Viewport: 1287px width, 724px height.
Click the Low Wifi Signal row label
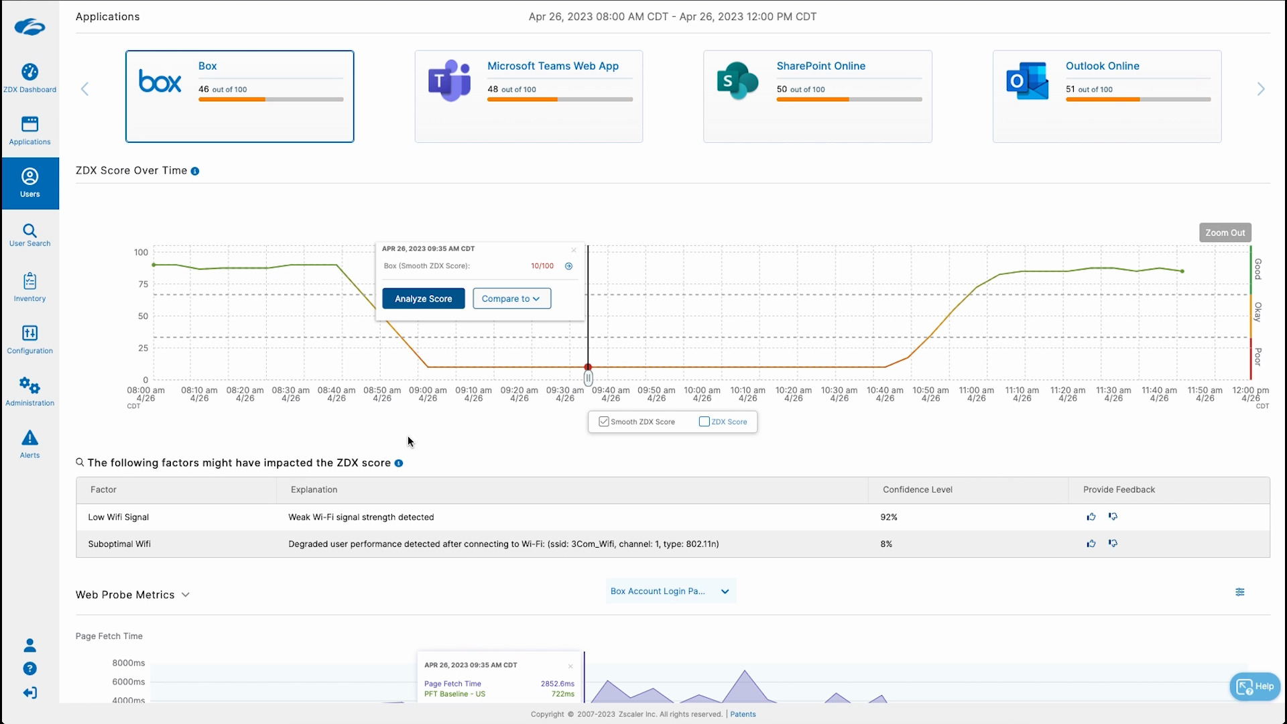coord(119,518)
